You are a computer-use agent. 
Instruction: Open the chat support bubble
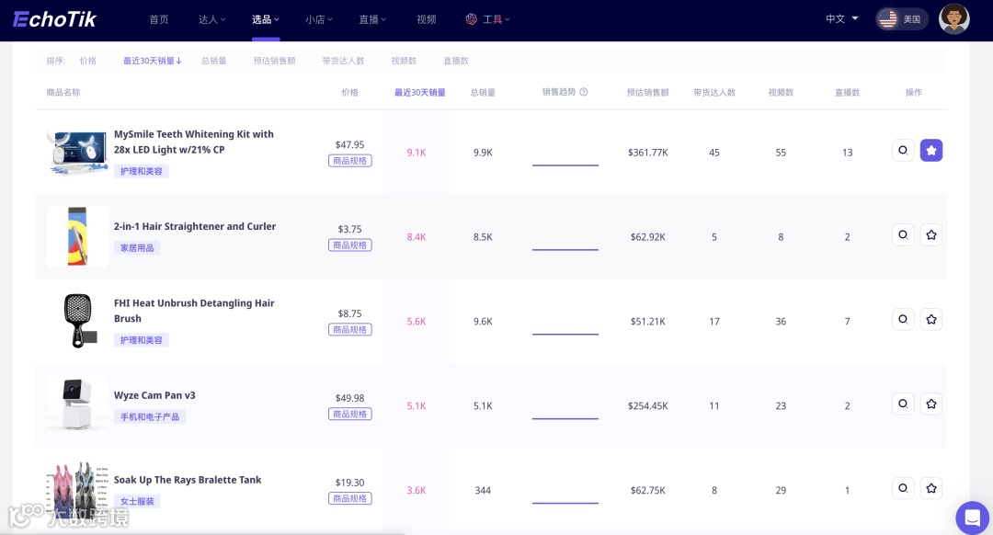[972, 518]
